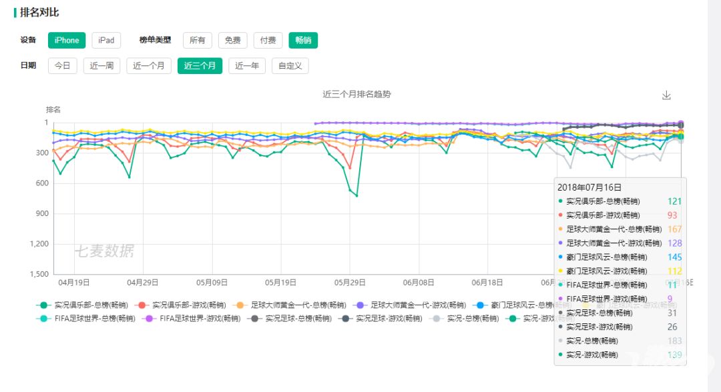Select the 畅销 grossing chart type
Screen dimensions: 721x392
tap(304, 40)
